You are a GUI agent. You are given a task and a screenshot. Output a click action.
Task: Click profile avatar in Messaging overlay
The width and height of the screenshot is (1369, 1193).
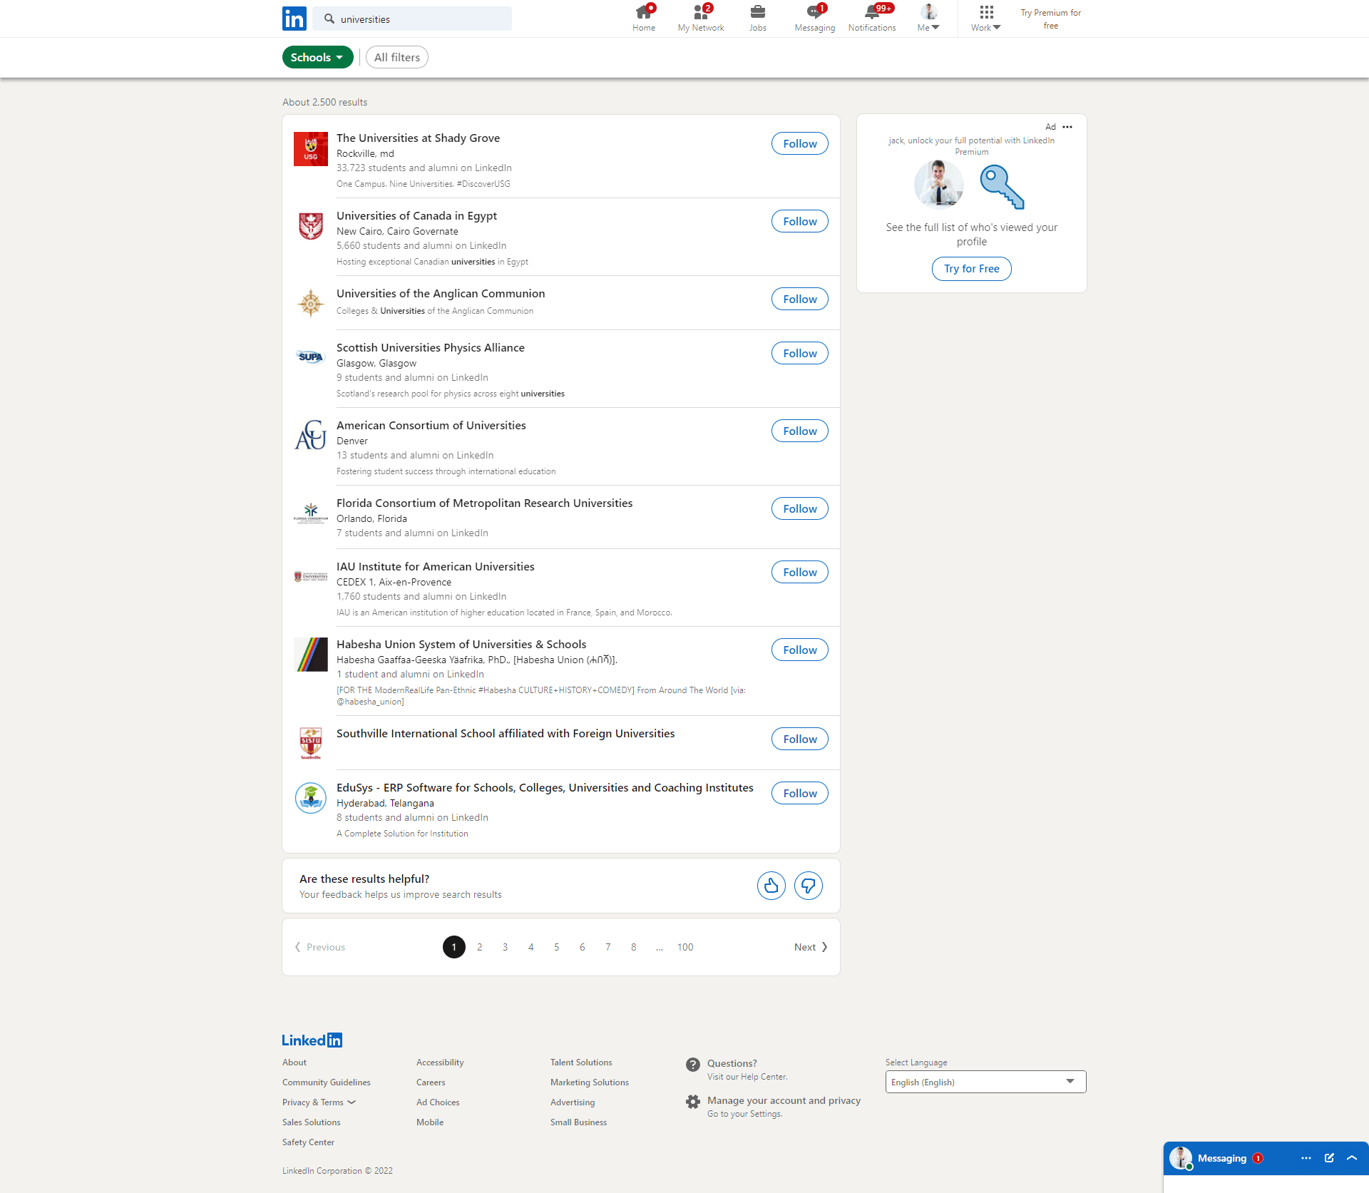(1181, 1158)
